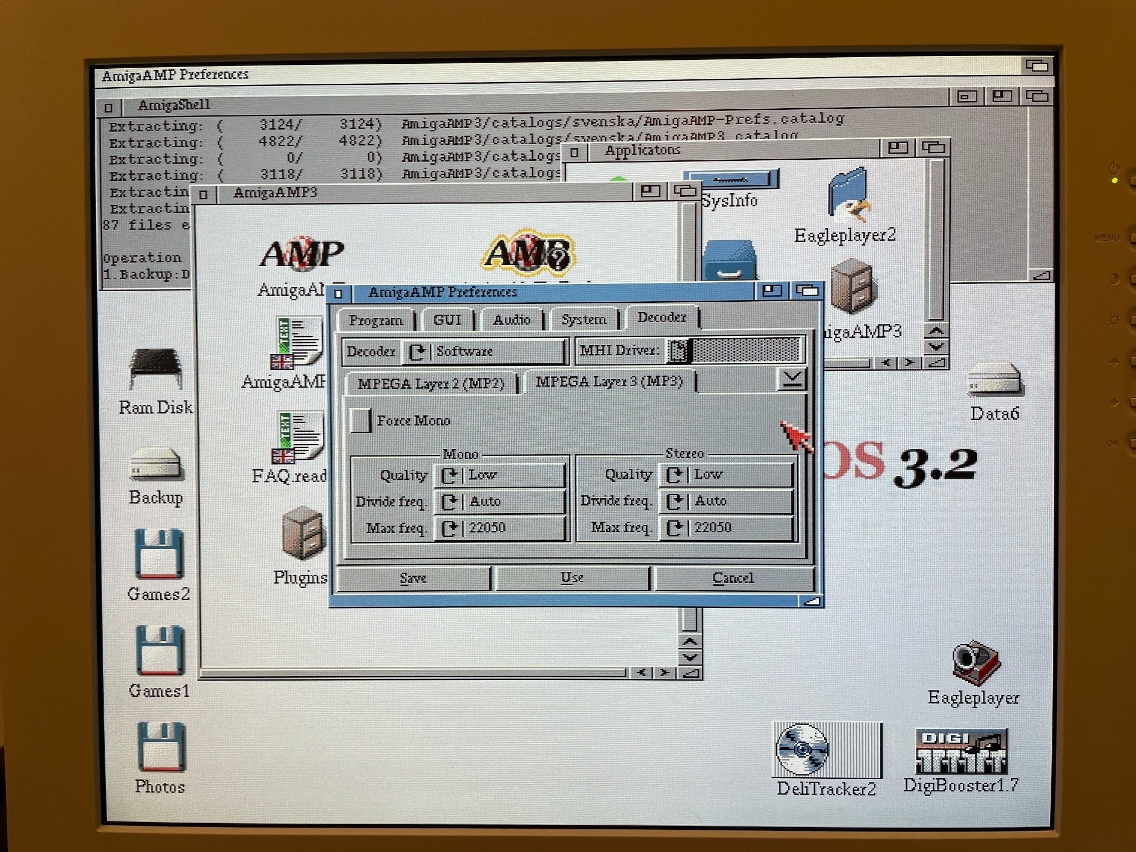This screenshot has width=1136, height=852.
Task: Switch to the Program tab
Action: pos(376,320)
